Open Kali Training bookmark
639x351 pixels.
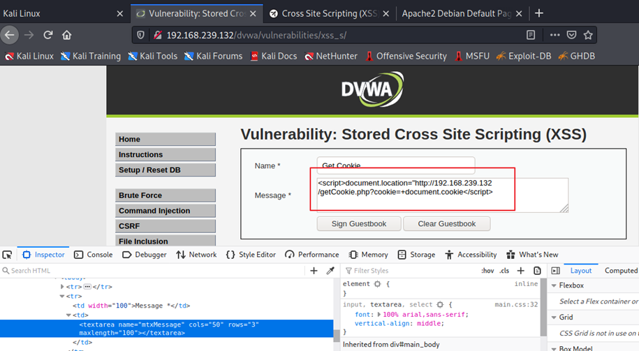pyautogui.click(x=91, y=57)
